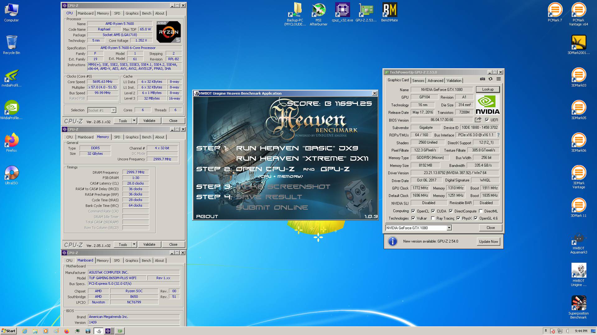Select the 3DMark2001 desktop icon
The height and width of the screenshot is (335, 597).
(578, 45)
